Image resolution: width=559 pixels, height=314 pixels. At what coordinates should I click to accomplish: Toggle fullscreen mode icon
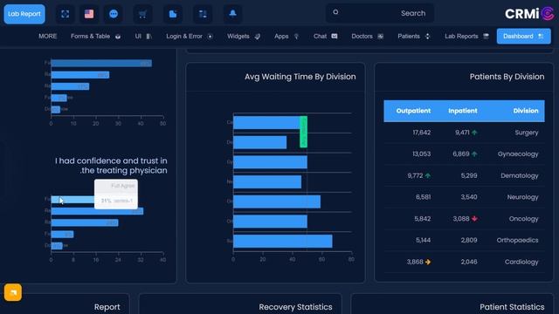66,14
